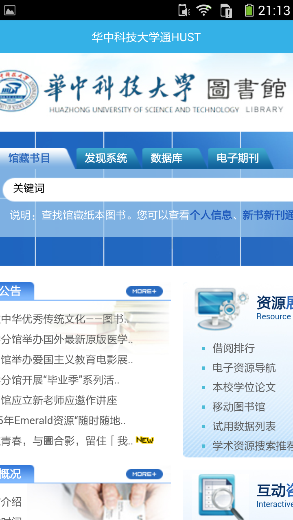Open announcement about 国外最新原版医学
The image size is (293, 520).
tap(67, 339)
